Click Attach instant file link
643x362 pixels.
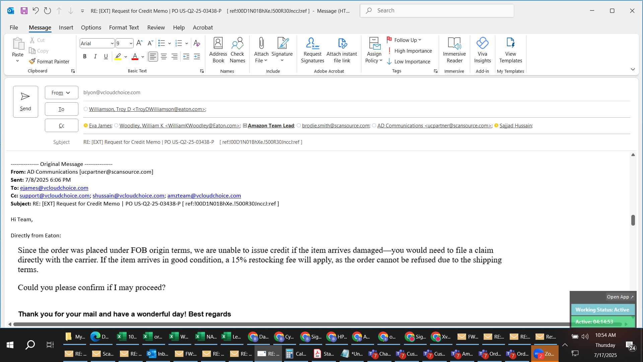[342, 50]
